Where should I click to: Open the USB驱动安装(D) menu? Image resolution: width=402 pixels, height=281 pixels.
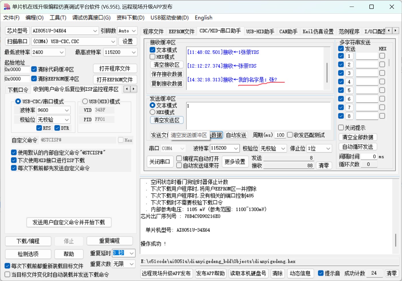[x=170, y=18]
